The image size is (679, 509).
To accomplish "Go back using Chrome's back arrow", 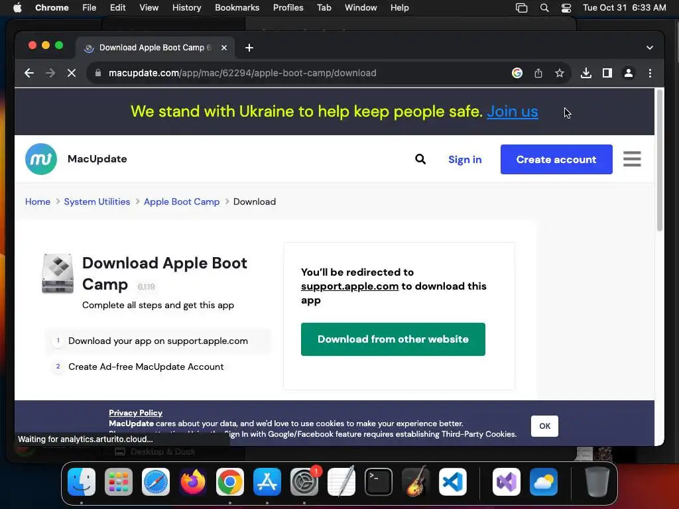I will 29,73.
